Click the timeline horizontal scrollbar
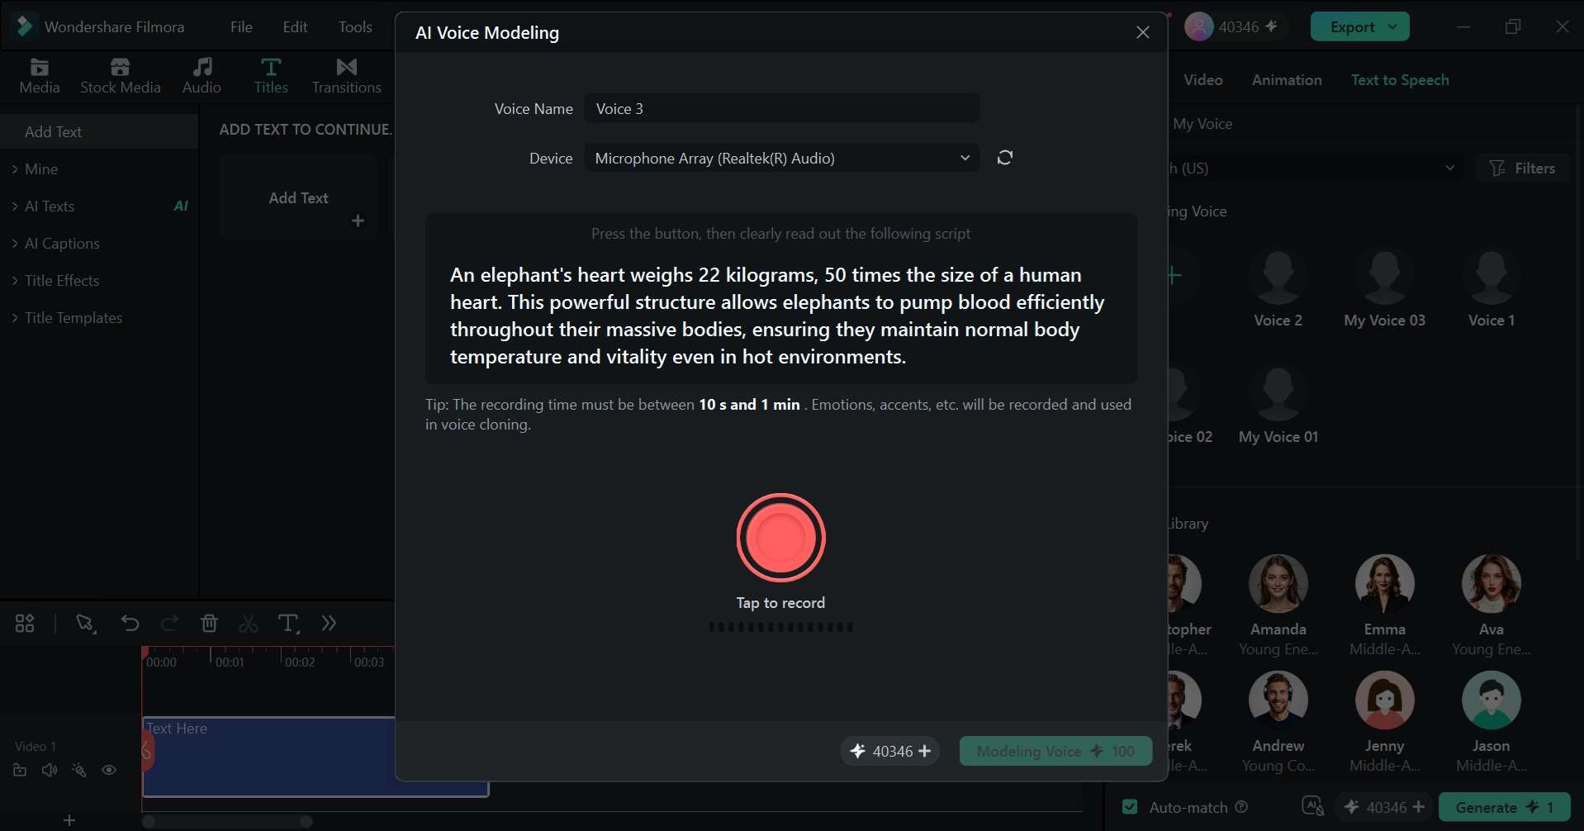The height and width of the screenshot is (831, 1584). point(227,821)
